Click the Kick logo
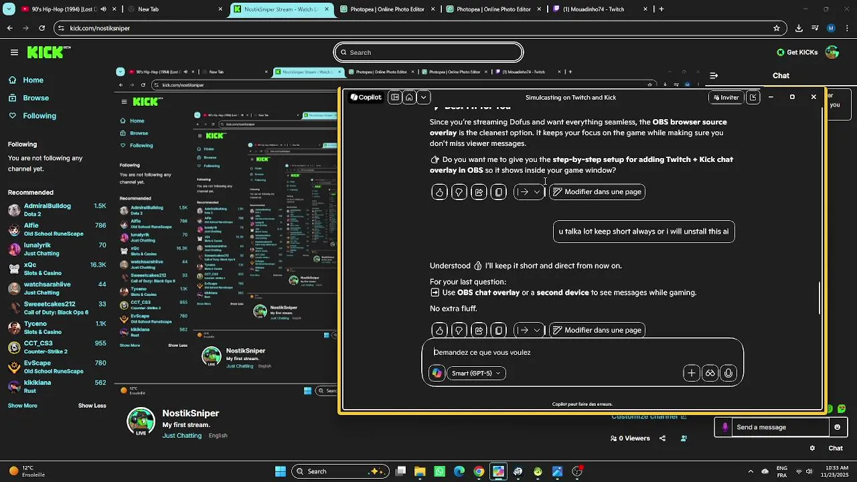The image size is (857, 482). tap(49, 52)
